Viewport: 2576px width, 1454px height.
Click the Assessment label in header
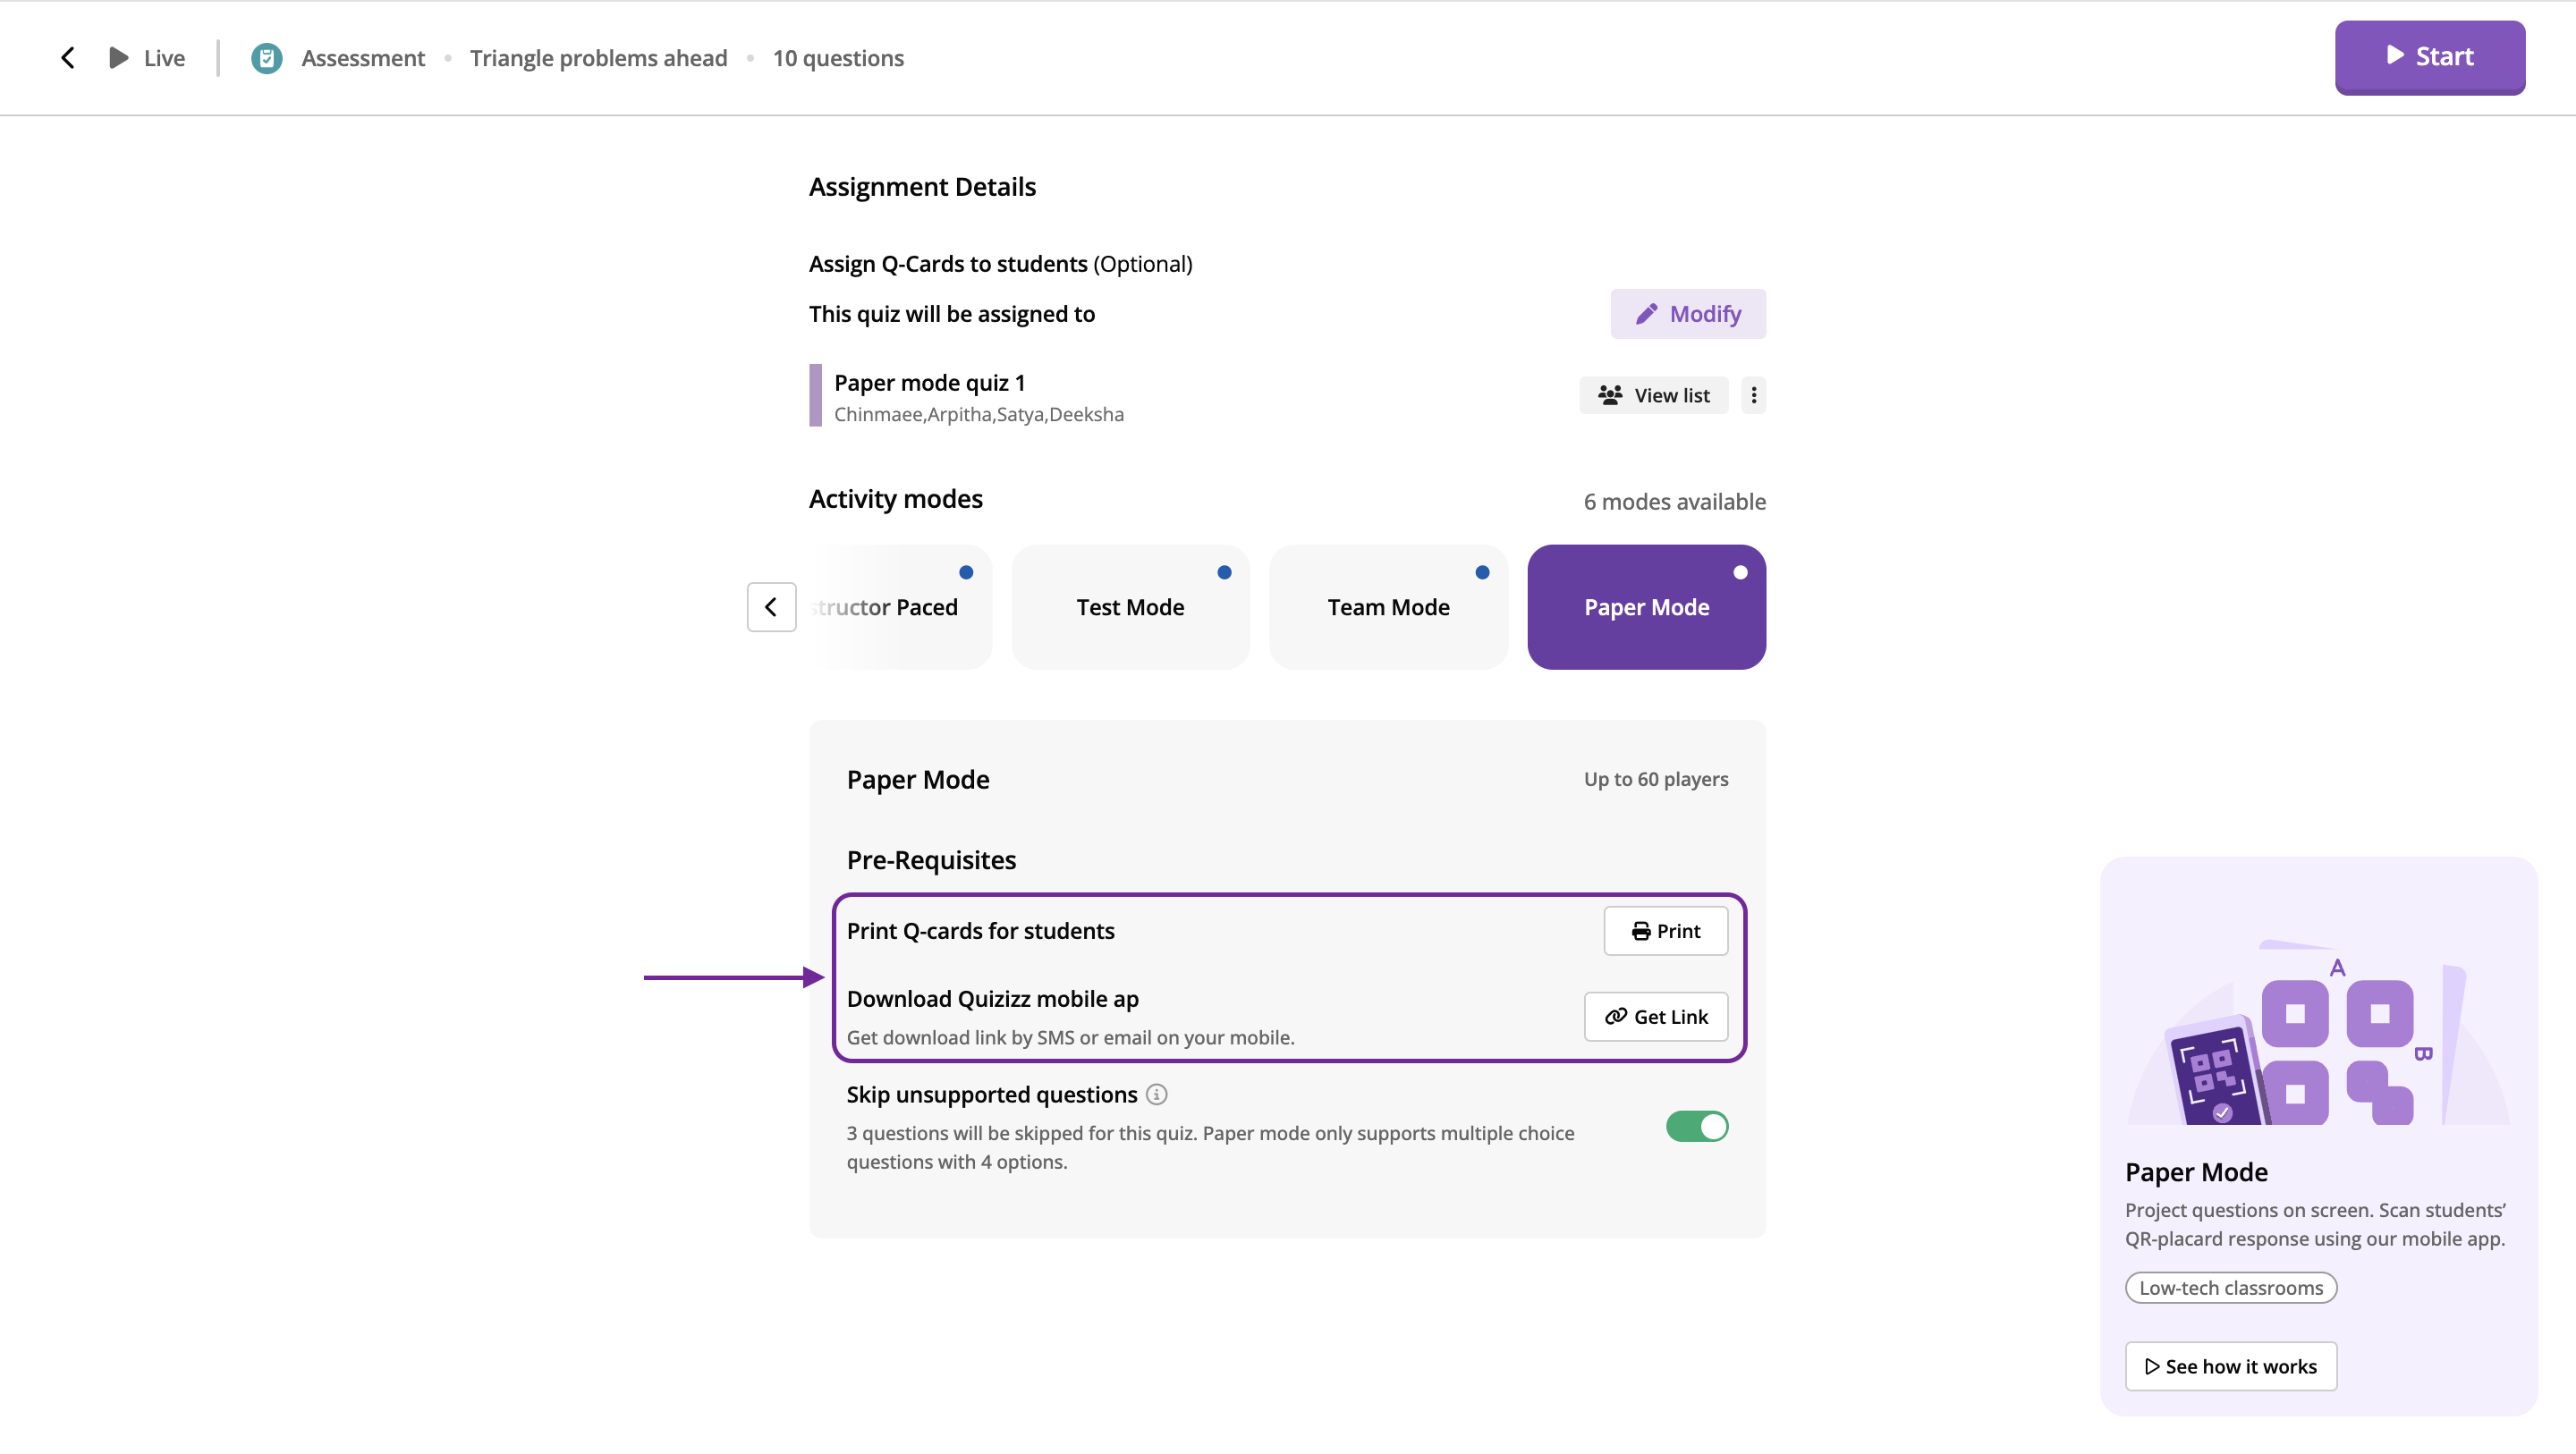(363, 58)
